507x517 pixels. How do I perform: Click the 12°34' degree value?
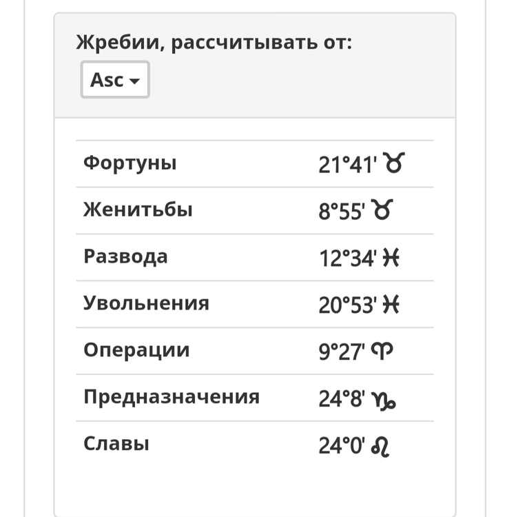[x=348, y=258]
